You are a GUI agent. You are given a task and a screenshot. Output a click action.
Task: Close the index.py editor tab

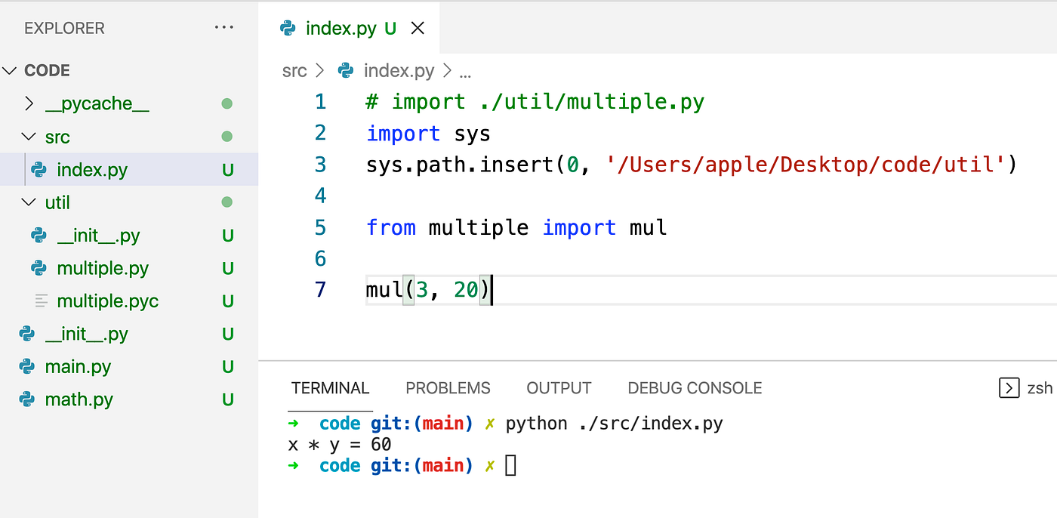click(418, 27)
